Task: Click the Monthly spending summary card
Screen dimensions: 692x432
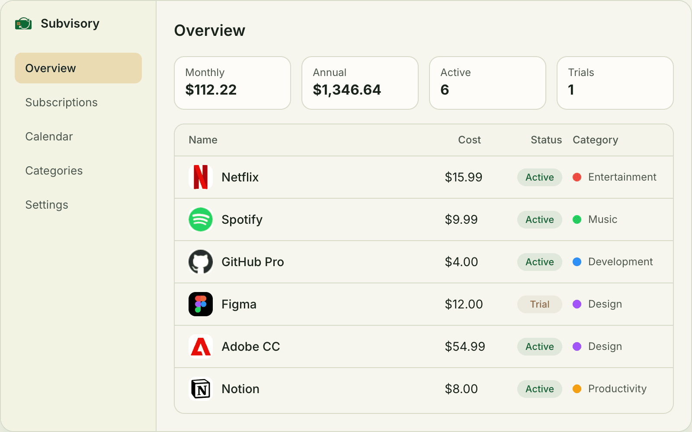Action: coord(232,83)
